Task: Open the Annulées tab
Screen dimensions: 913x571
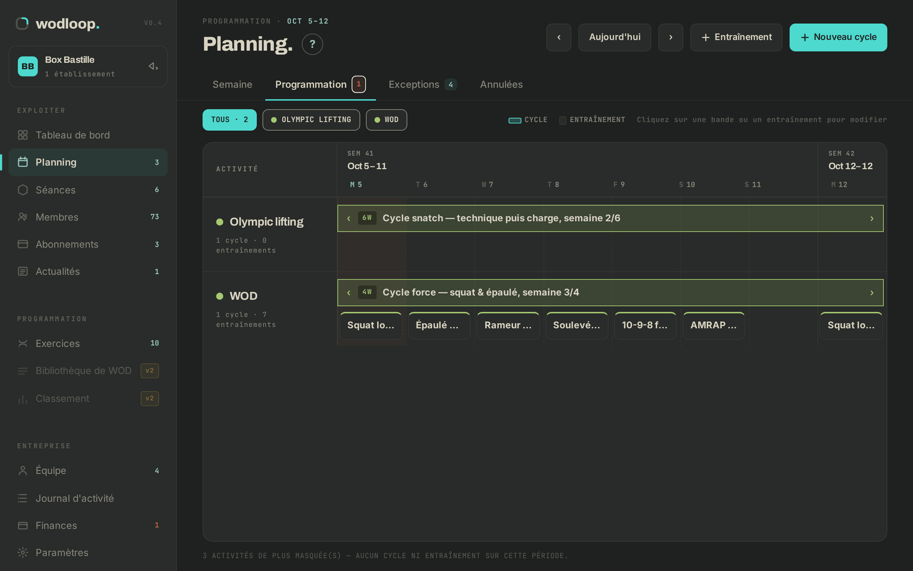Action: [x=501, y=85]
